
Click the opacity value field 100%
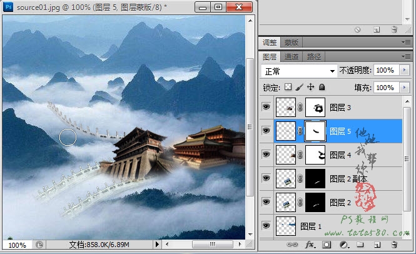[x=386, y=70]
